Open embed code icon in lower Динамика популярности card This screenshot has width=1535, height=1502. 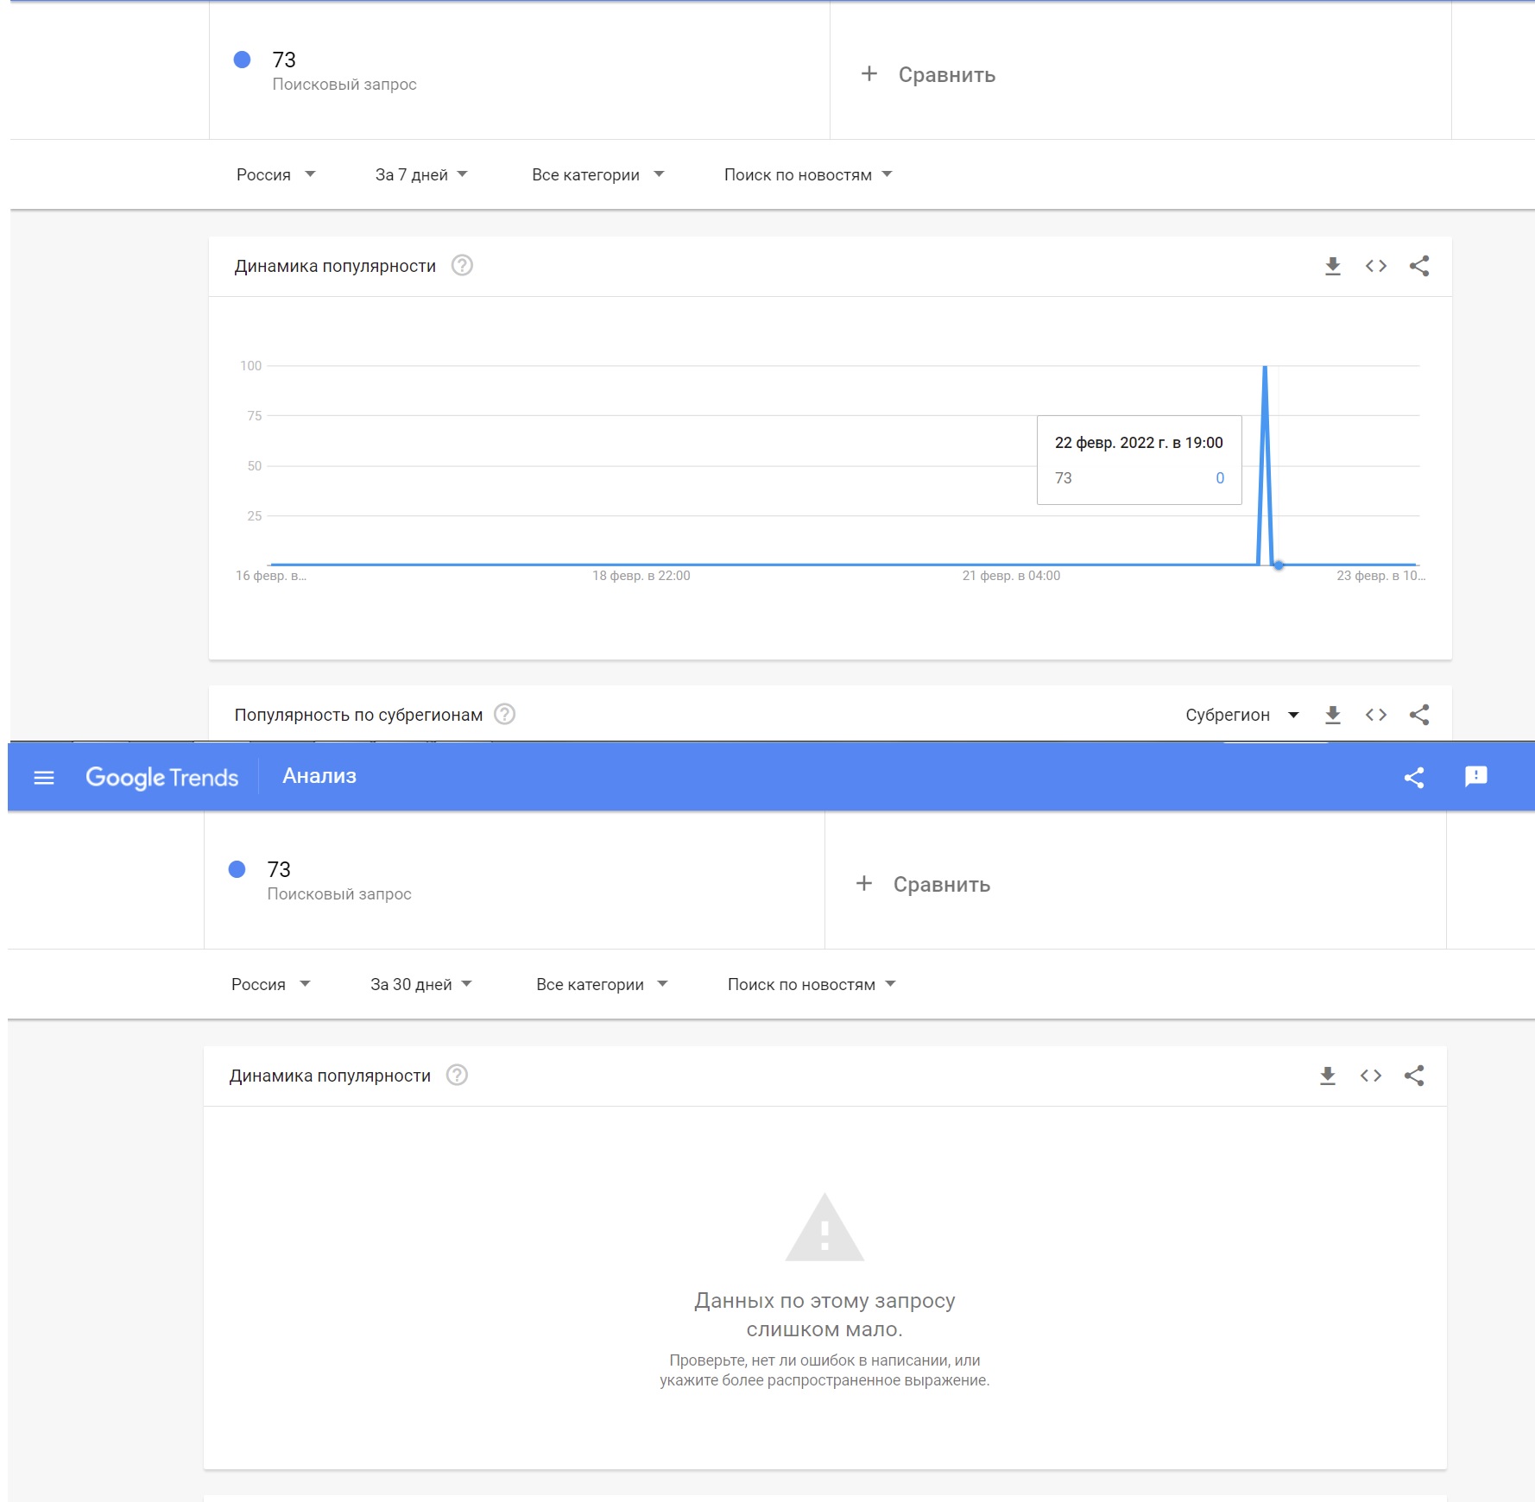pos(1370,1076)
